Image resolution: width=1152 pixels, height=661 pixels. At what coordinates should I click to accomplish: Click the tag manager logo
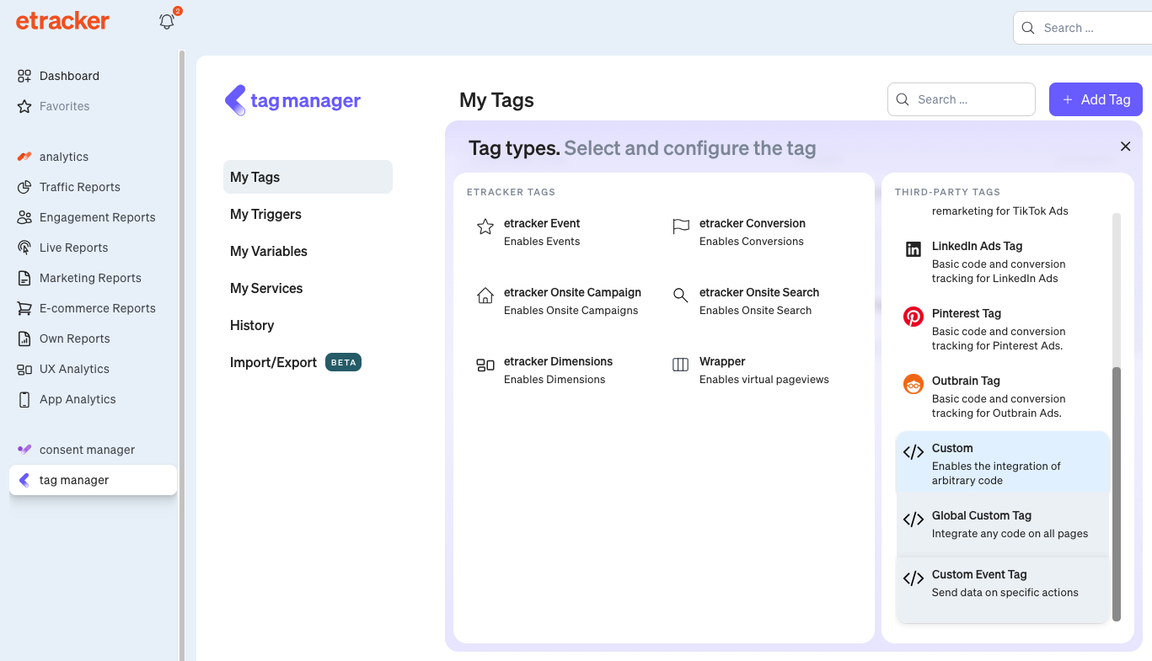pyautogui.click(x=292, y=101)
